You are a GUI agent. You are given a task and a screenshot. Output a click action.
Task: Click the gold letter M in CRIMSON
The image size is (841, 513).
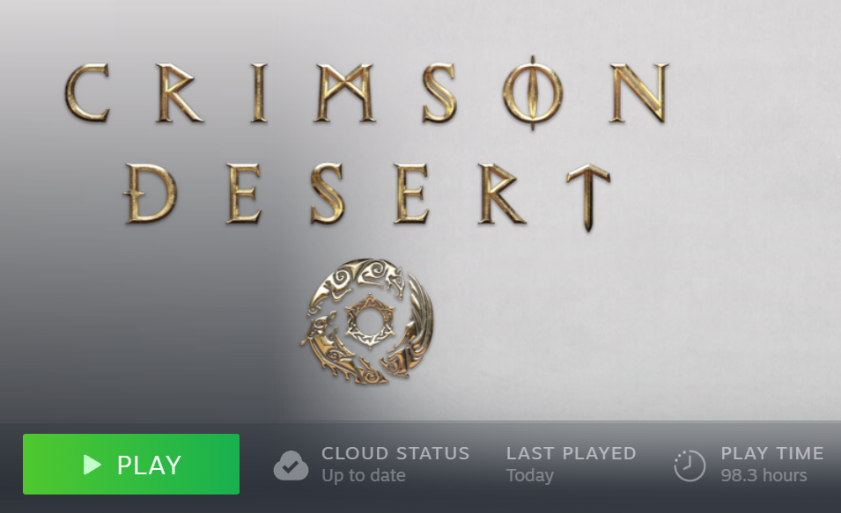344,92
